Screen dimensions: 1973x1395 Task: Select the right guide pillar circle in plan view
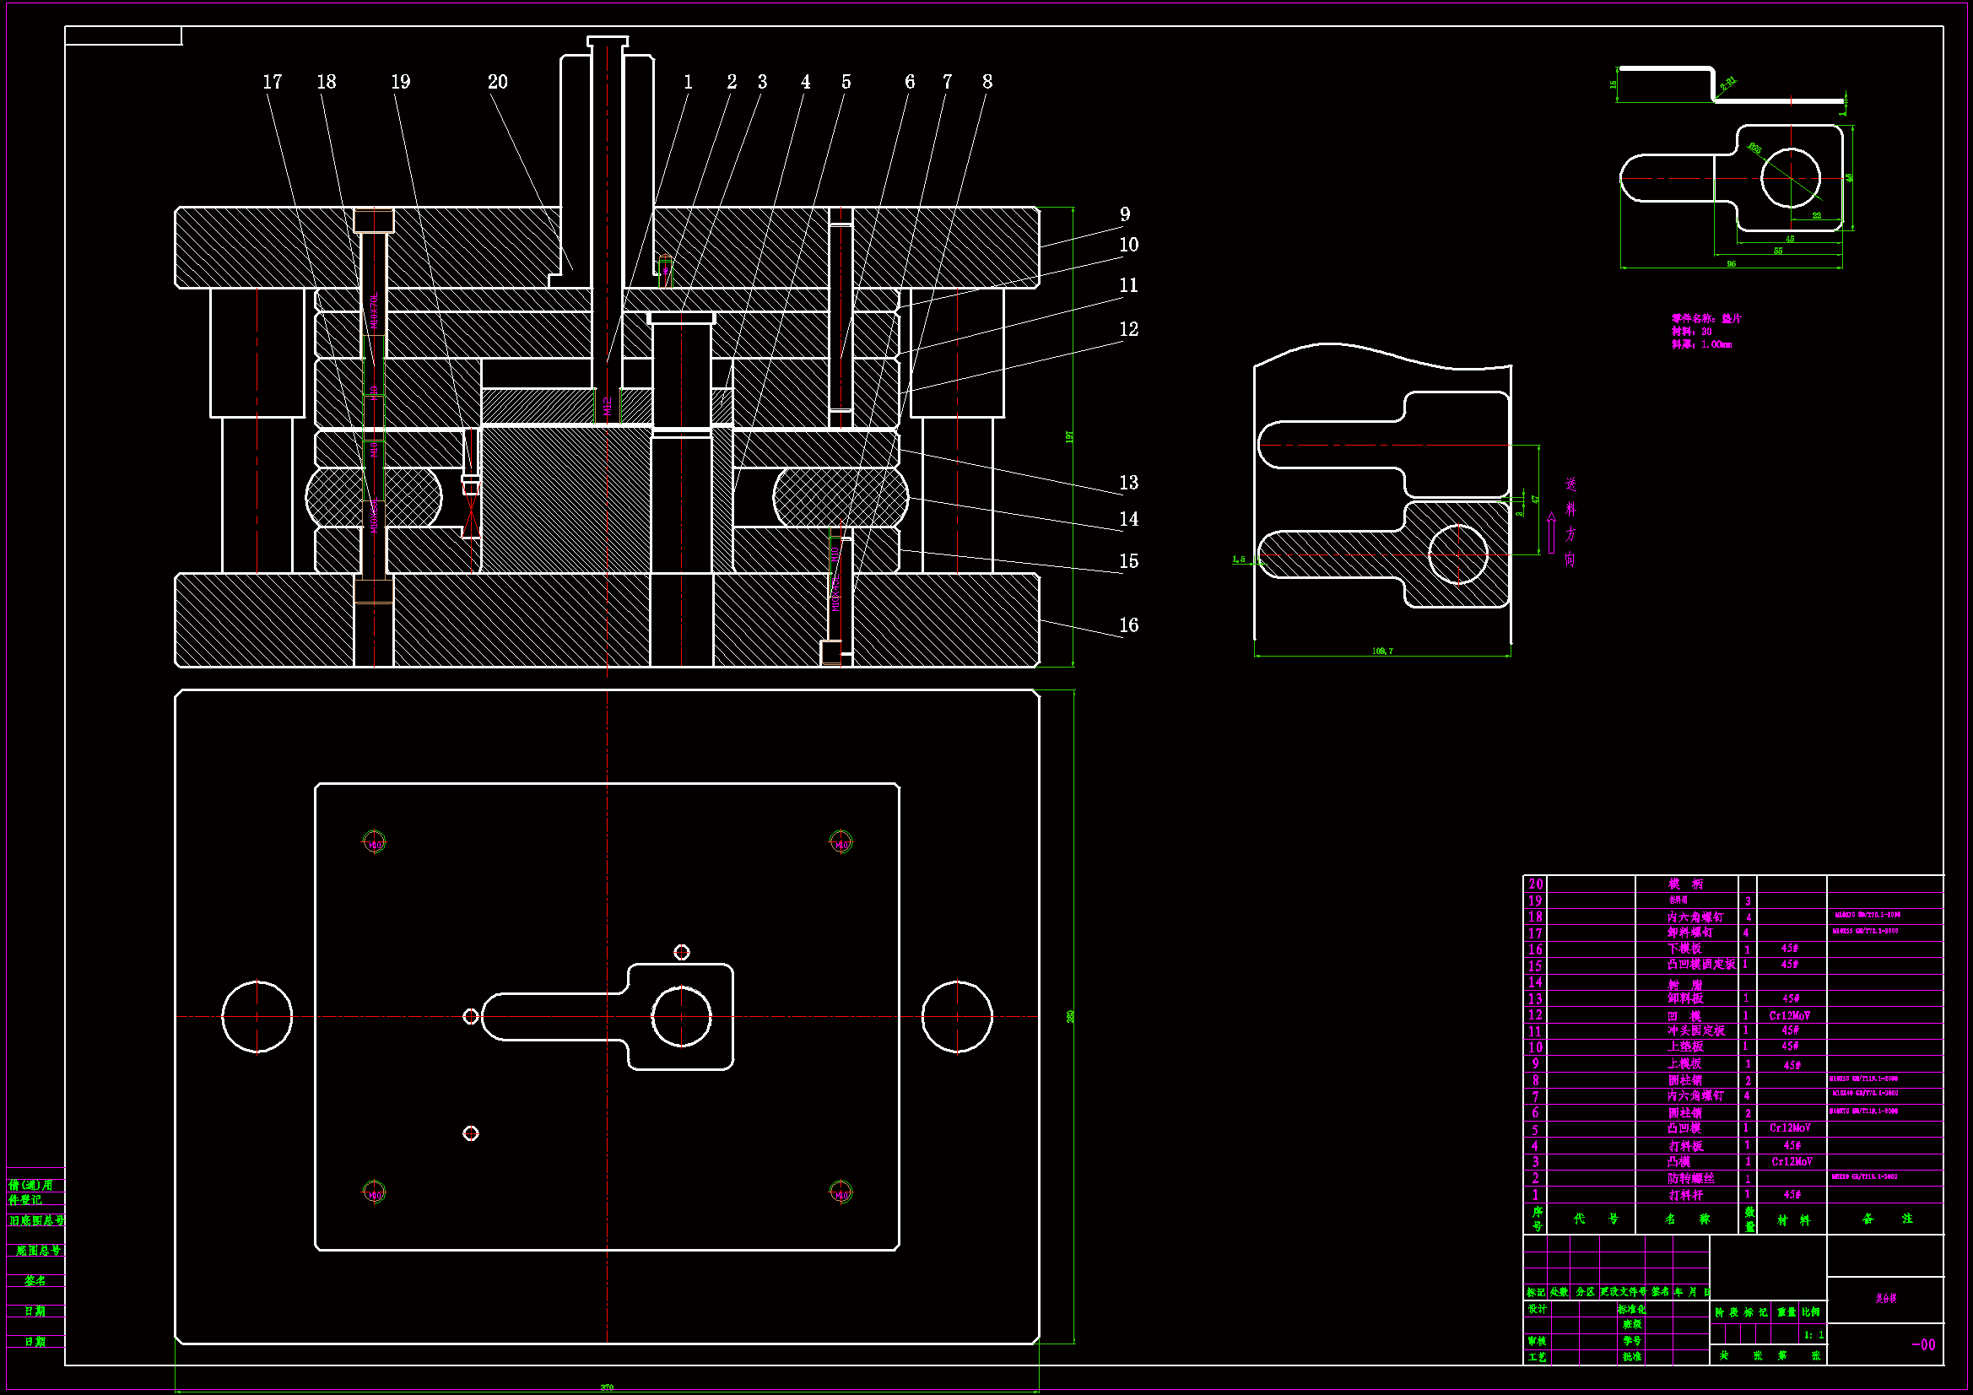click(957, 1017)
